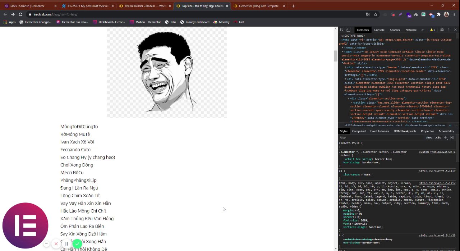Show more DevTools tabs with double chevron
The image size is (460, 251).
click(x=422, y=30)
